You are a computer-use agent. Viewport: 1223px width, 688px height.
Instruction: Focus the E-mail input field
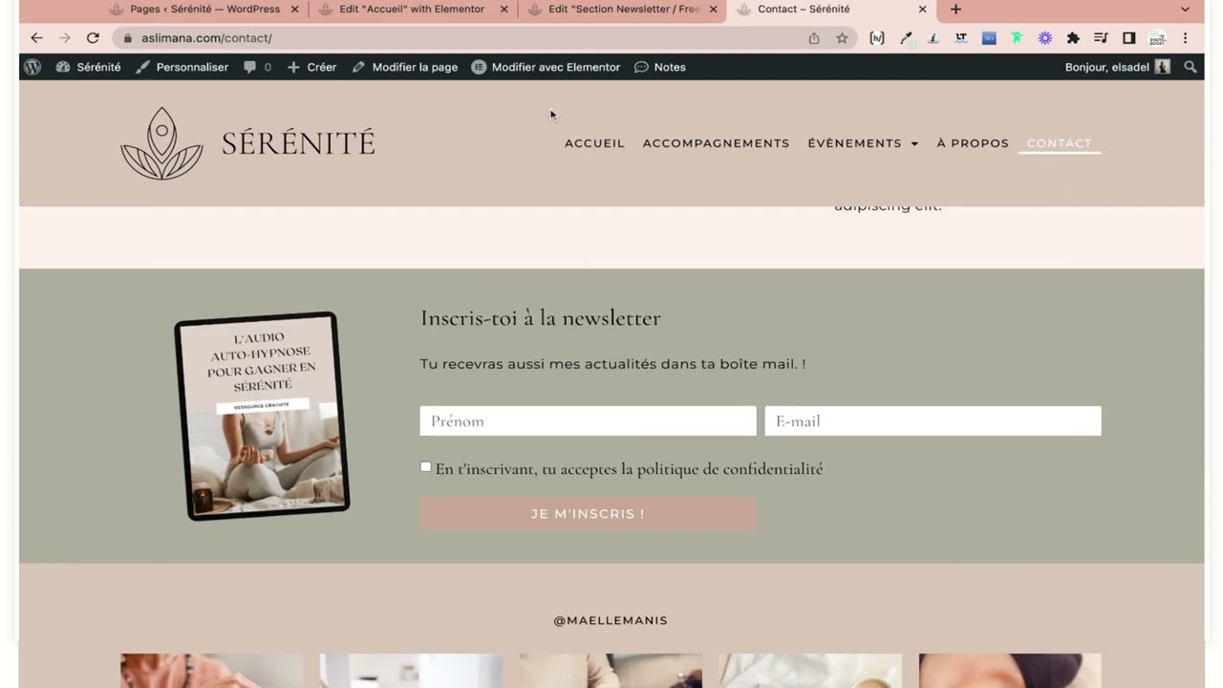933,421
